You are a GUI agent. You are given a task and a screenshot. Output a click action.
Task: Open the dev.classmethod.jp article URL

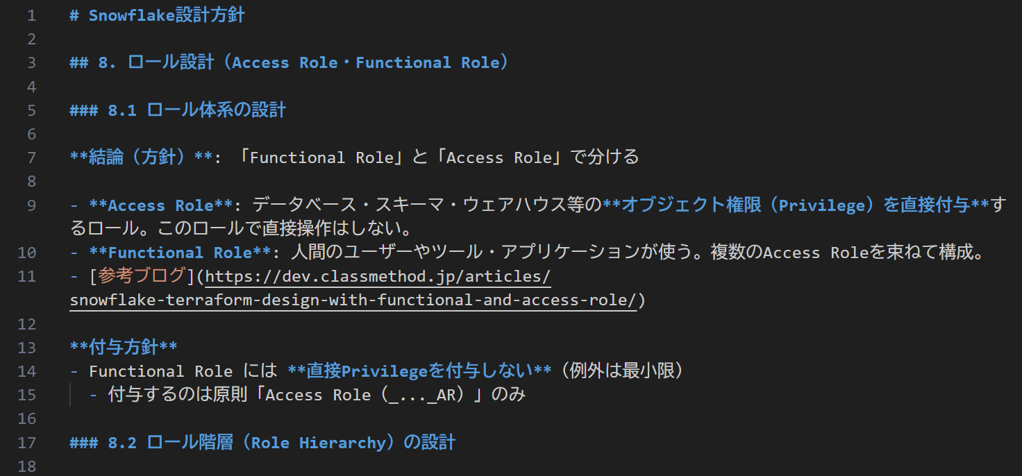378,276
